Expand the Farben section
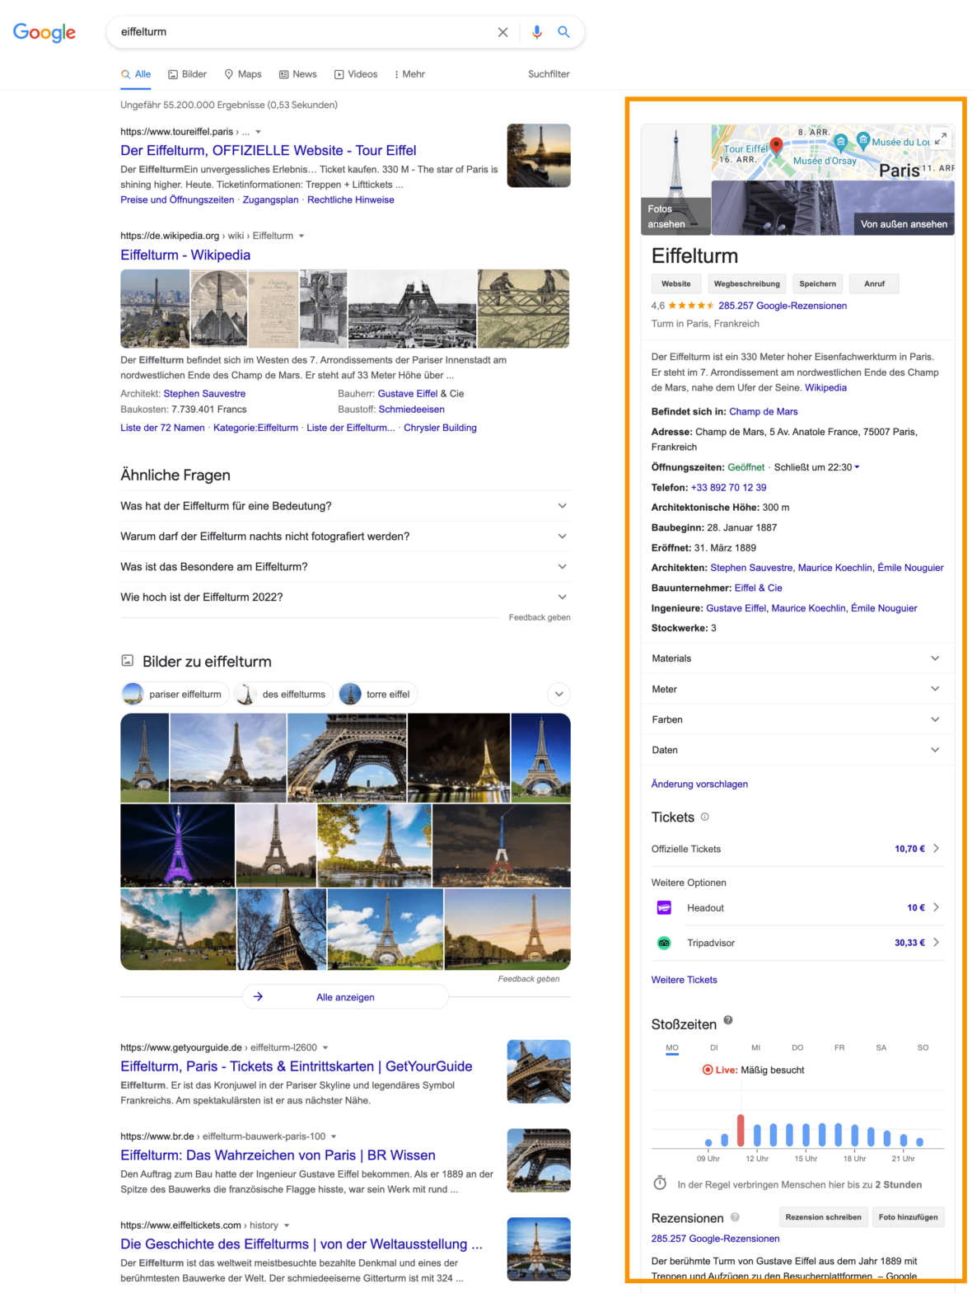Viewport: 972px width, 1293px height. 797,719
